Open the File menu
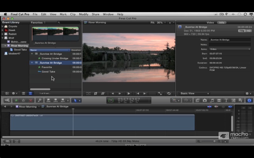 pyautogui.click(x=35, y=14)
